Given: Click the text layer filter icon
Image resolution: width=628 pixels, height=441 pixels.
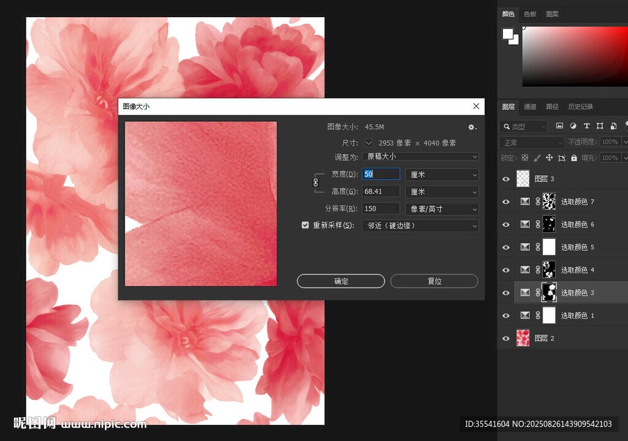Looking at the screenshot, I should 586,126.
